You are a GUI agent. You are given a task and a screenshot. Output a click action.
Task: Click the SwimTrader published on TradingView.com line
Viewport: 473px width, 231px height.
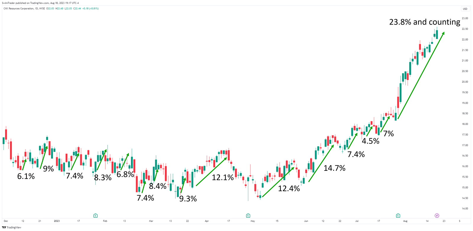click(41, 3)
